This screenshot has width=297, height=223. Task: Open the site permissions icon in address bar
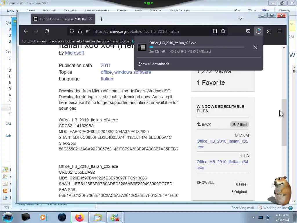(88, 31)
